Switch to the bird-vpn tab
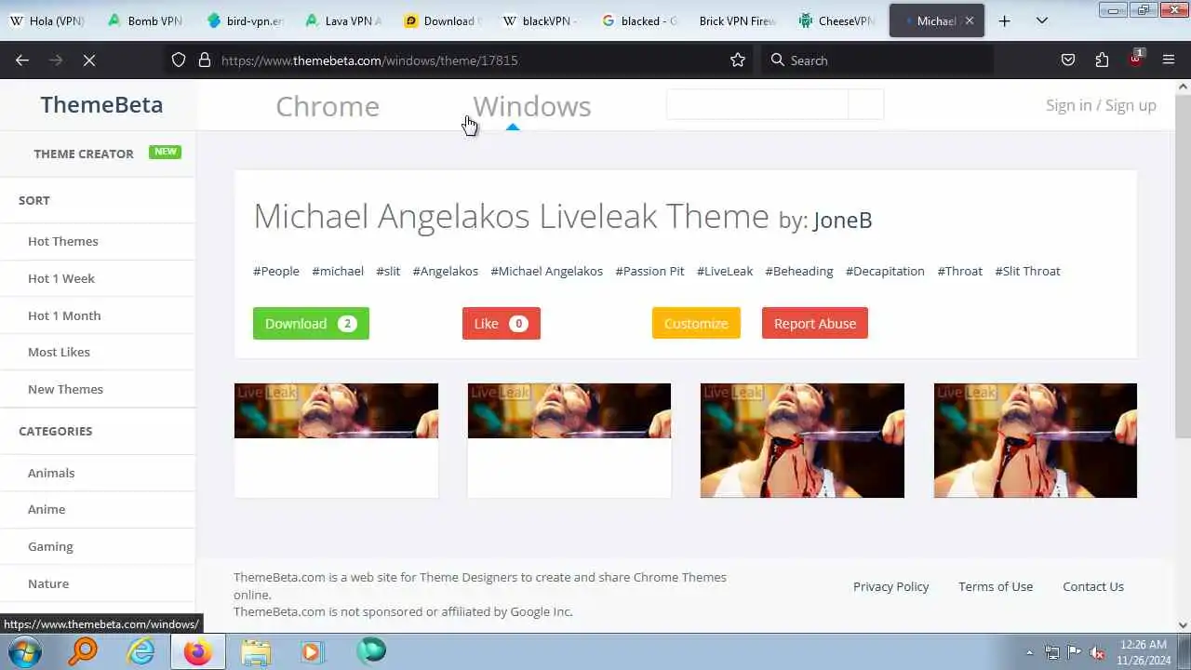This screenshot has width=1191, height=670. pyautogui.click(x=246, y=20)
